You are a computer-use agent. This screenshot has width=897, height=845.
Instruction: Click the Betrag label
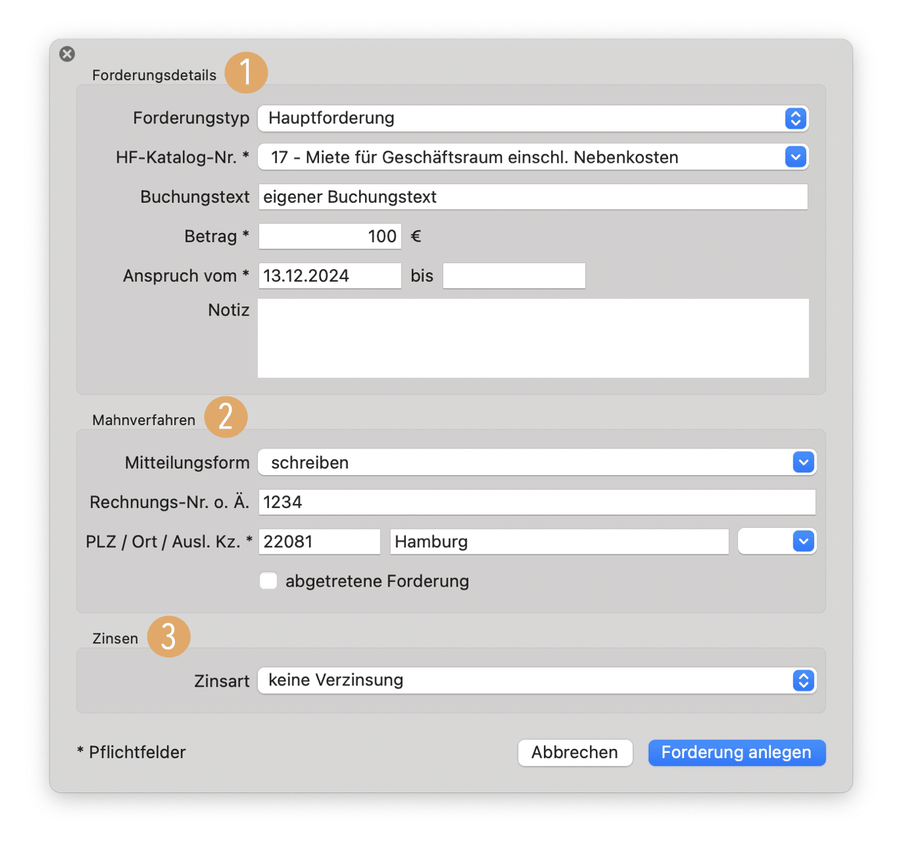click(217, 236)
